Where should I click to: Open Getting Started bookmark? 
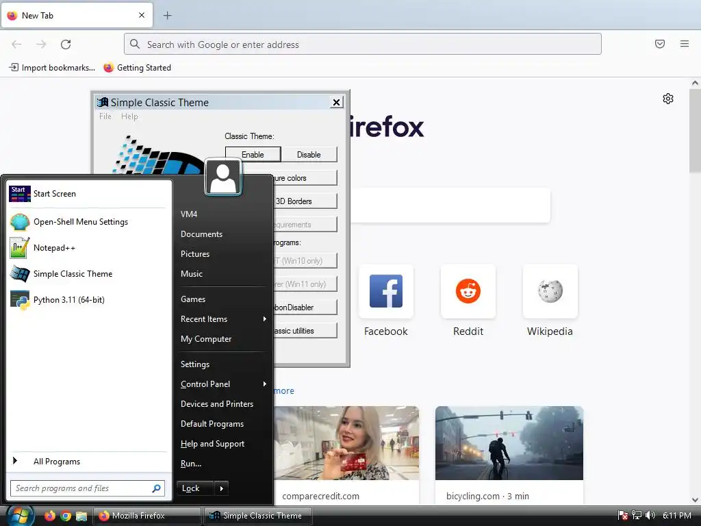pos(137,68)
